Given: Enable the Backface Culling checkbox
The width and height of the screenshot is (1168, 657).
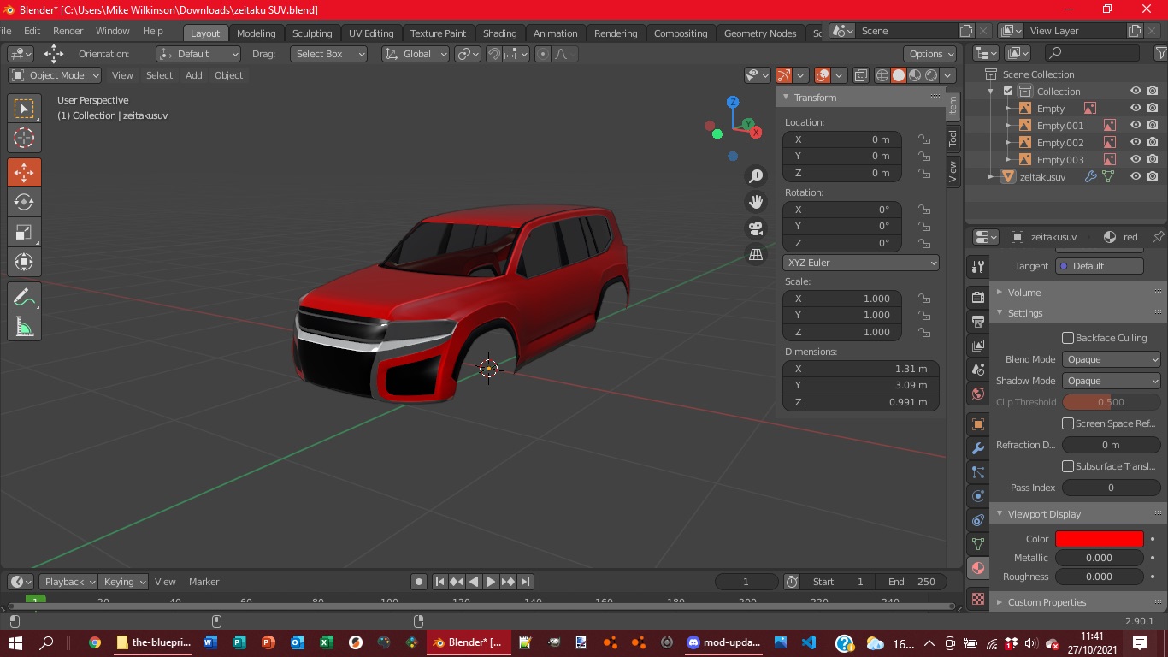Looking at the screenshot, I should pyautogui.click(x=1068, y=338).
